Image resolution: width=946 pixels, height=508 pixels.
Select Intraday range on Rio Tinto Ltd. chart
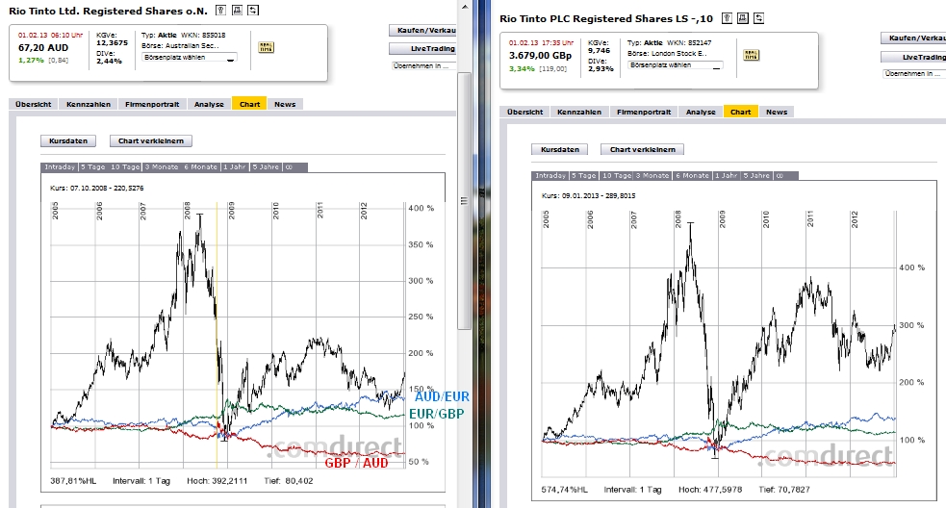coord(59,167)
